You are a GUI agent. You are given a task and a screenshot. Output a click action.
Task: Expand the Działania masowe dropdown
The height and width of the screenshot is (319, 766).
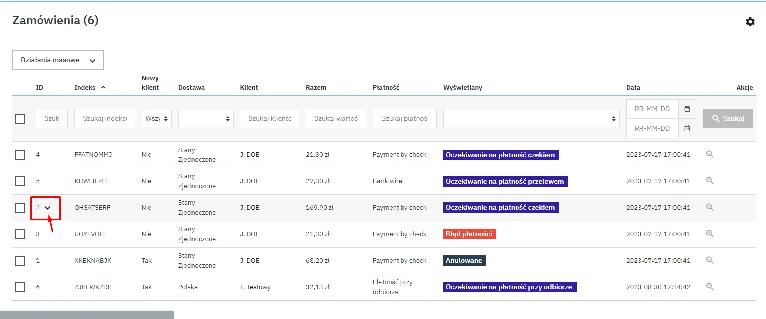(x=58, y=60)
